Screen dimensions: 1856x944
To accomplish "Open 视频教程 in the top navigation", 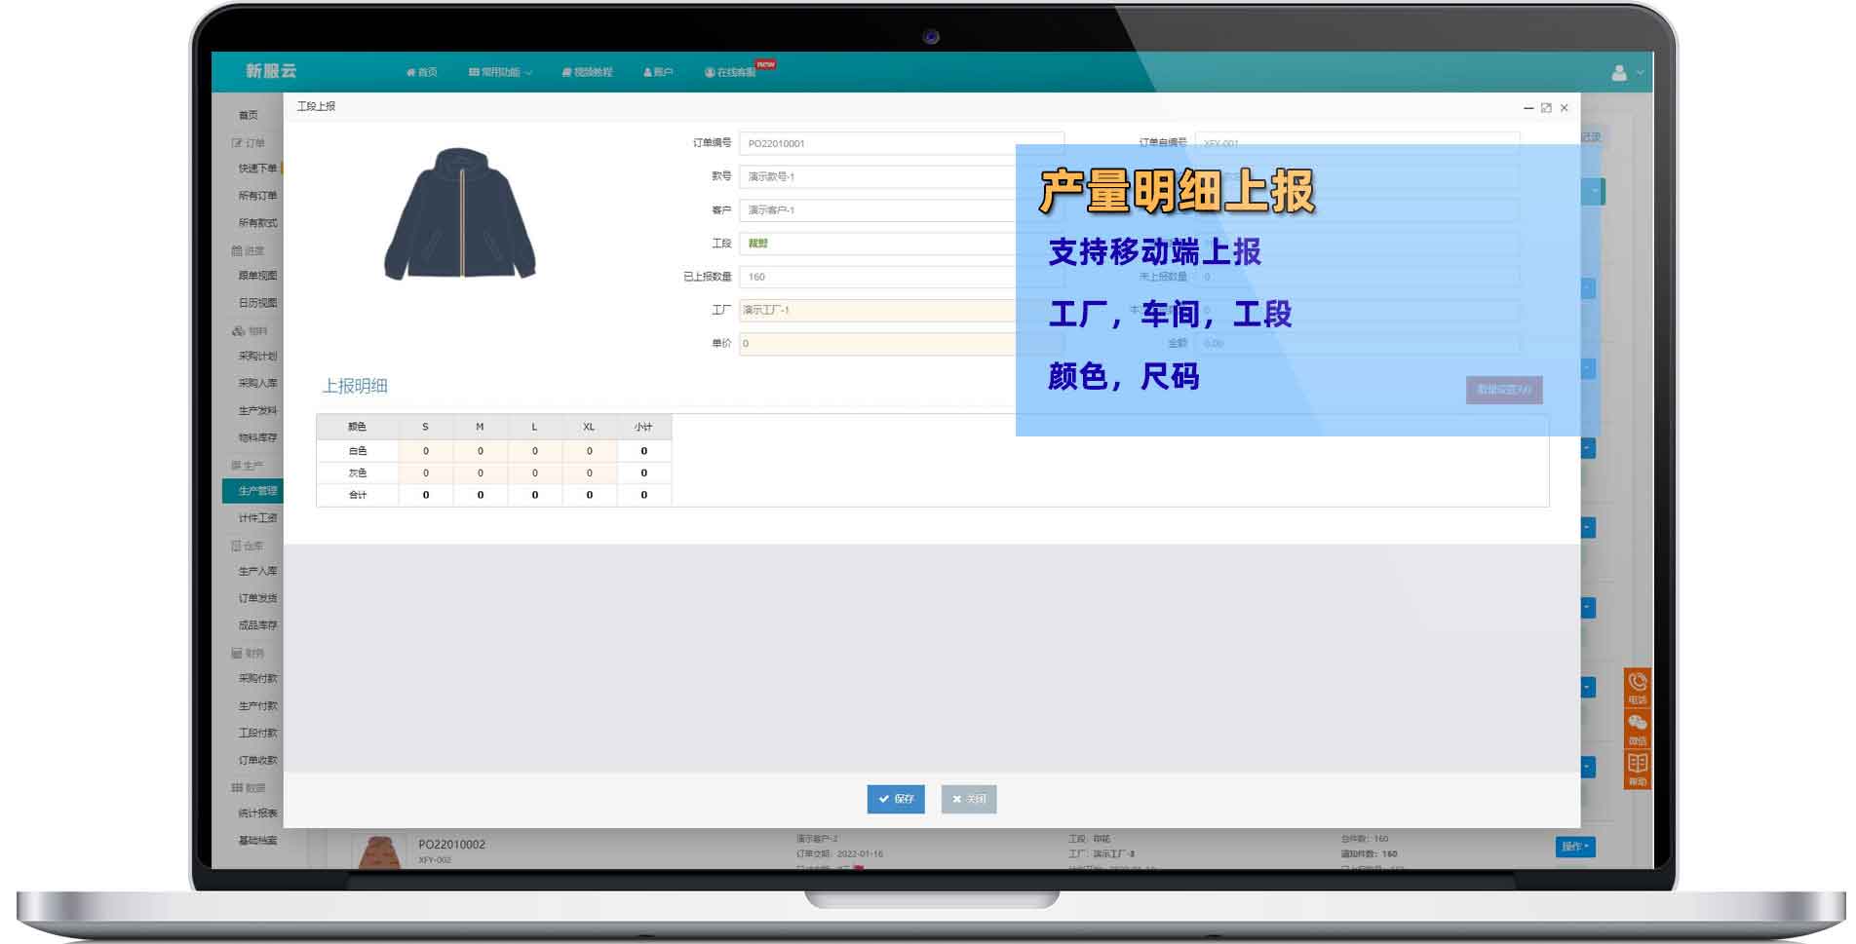I will tap(587, 72).
